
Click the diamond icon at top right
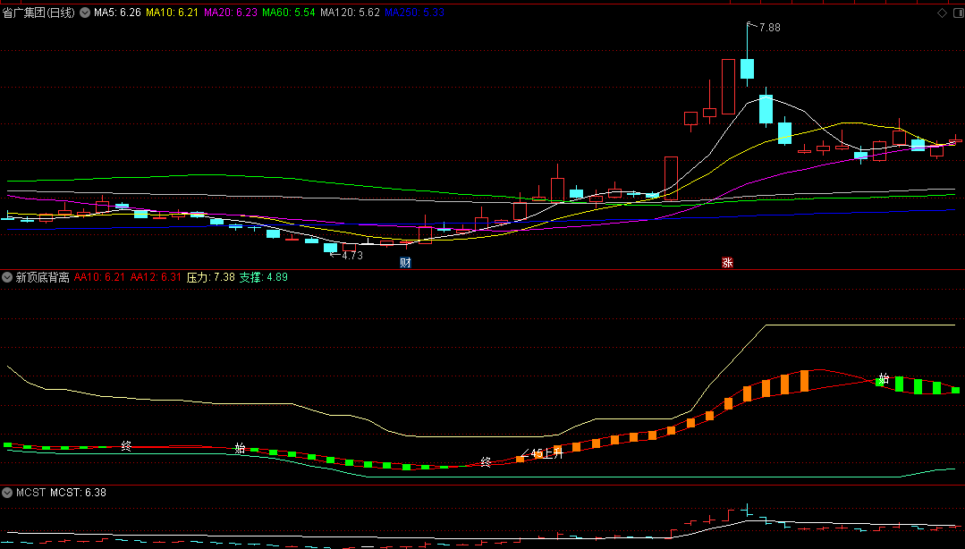tap(942, 13)
